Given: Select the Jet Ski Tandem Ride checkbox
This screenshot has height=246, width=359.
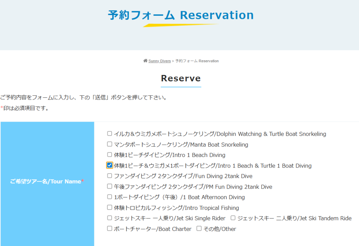Looking at the screenshot, I should [x=233, y=218].
